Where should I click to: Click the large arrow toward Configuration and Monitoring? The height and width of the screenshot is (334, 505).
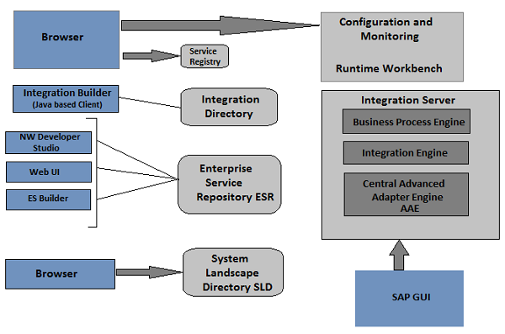220,25
